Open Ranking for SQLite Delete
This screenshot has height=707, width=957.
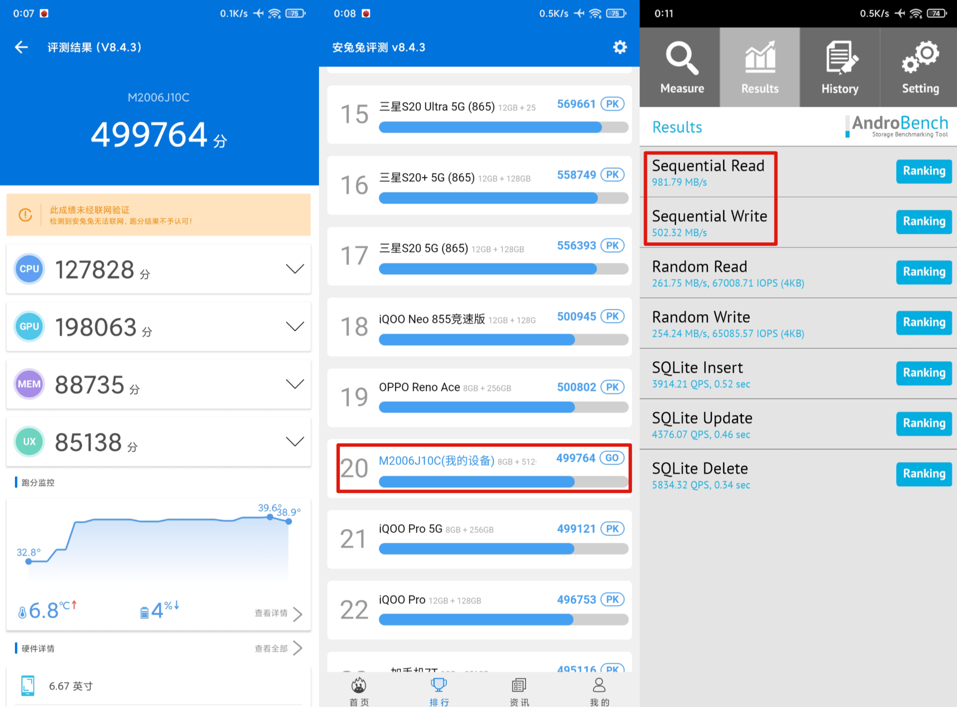[x=924, y=474]
